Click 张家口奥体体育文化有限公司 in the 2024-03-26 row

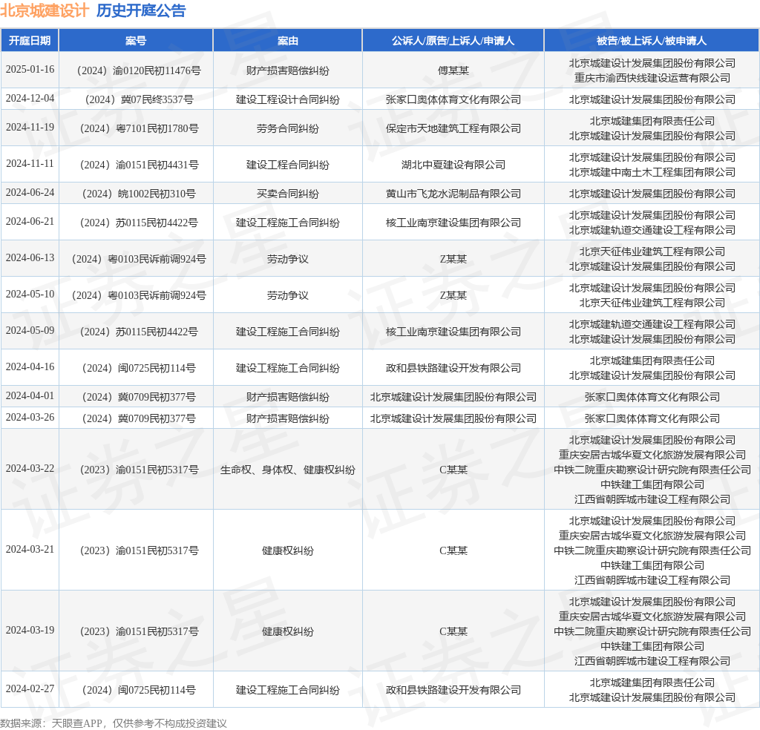pos(652,418)
